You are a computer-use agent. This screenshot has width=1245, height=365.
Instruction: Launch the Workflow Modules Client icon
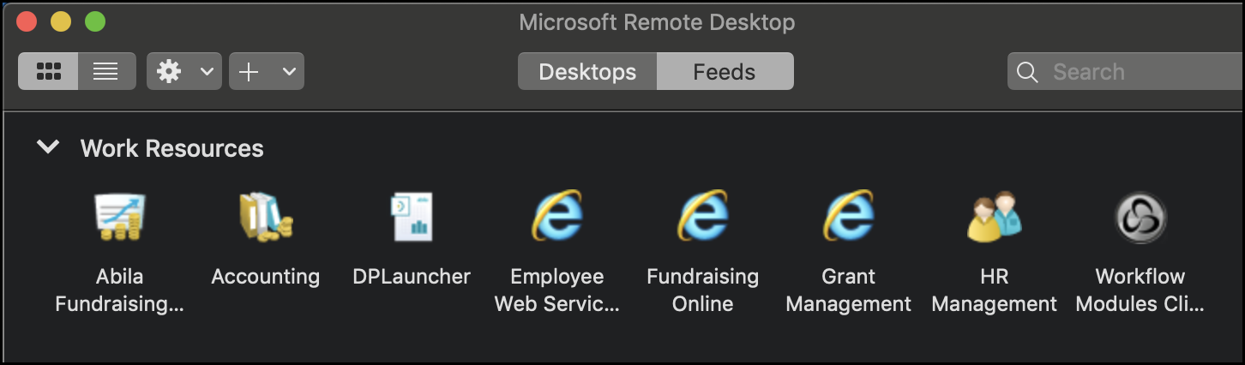pyautogui.click(x=1140, y=217)
